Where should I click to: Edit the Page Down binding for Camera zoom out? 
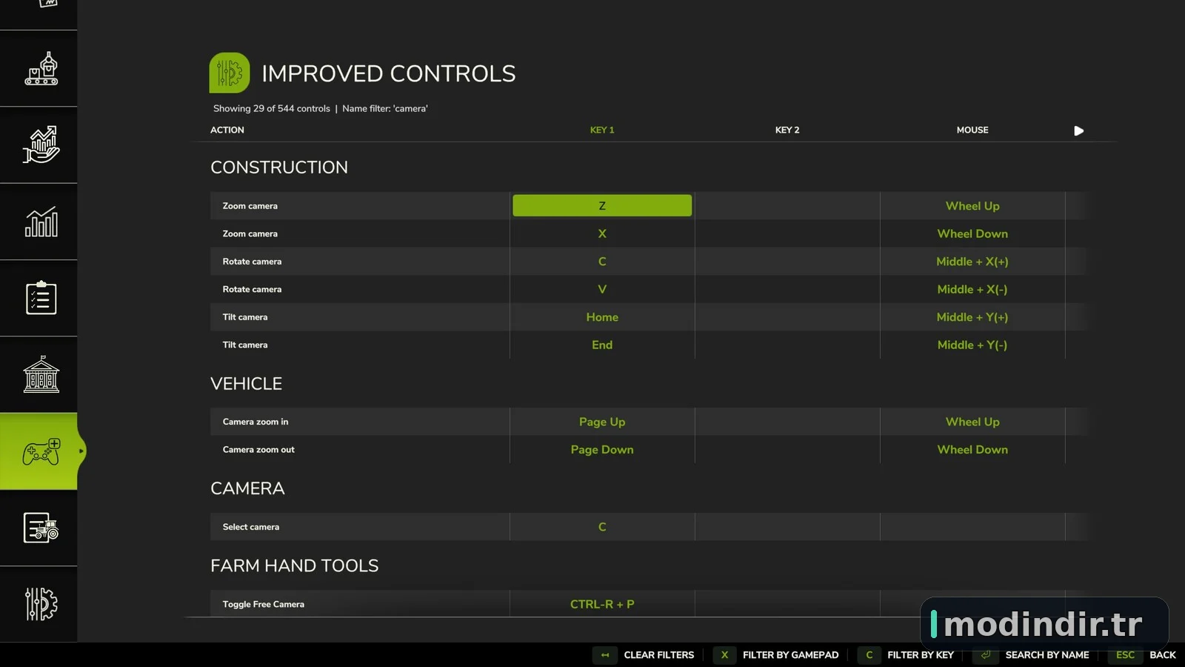pyautogui.click(x=602, y=450)
